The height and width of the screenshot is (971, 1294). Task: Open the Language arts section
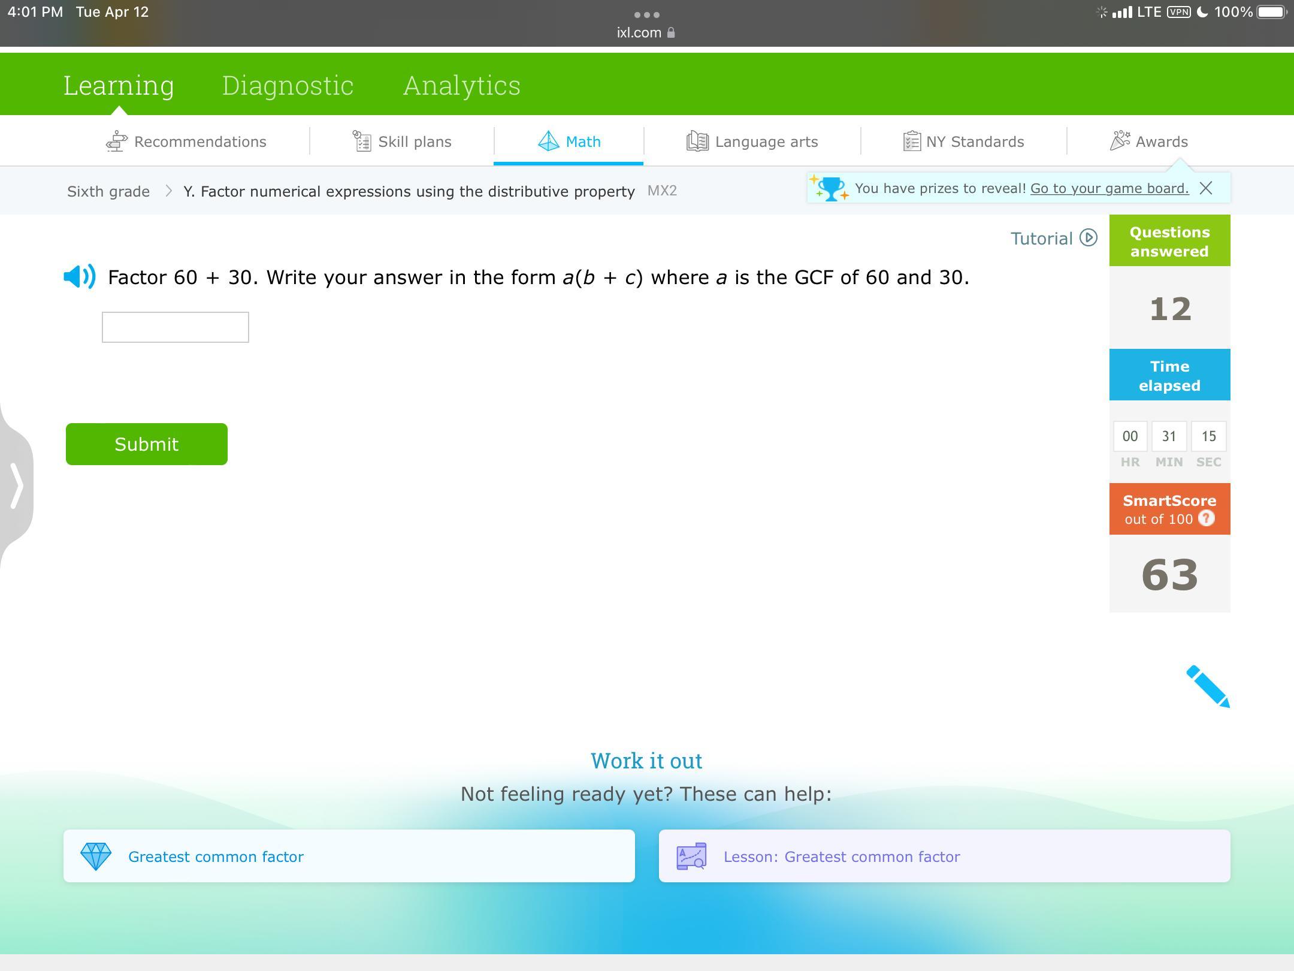[752, 142]
